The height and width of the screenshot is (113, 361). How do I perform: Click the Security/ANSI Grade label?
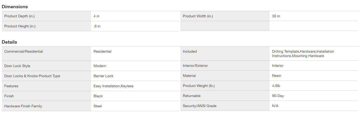[x=200, y=106]
